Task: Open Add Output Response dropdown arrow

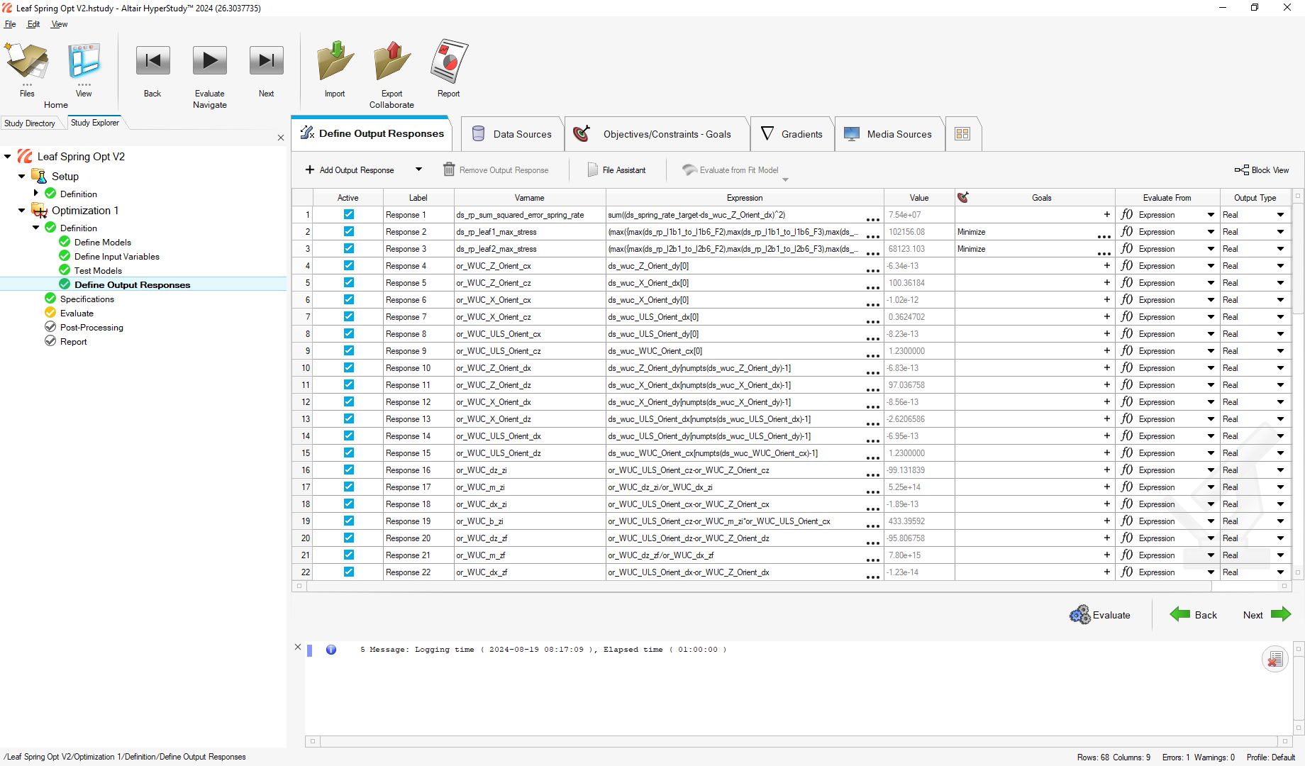Action: 418,170
